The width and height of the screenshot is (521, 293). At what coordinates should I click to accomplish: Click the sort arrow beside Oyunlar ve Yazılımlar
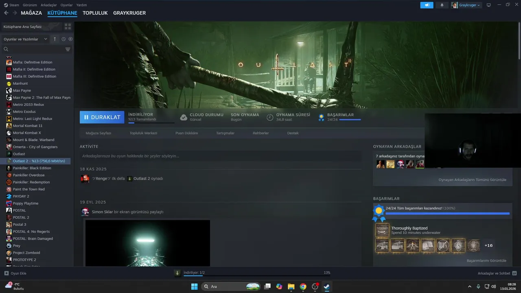(x=55, y=39)
